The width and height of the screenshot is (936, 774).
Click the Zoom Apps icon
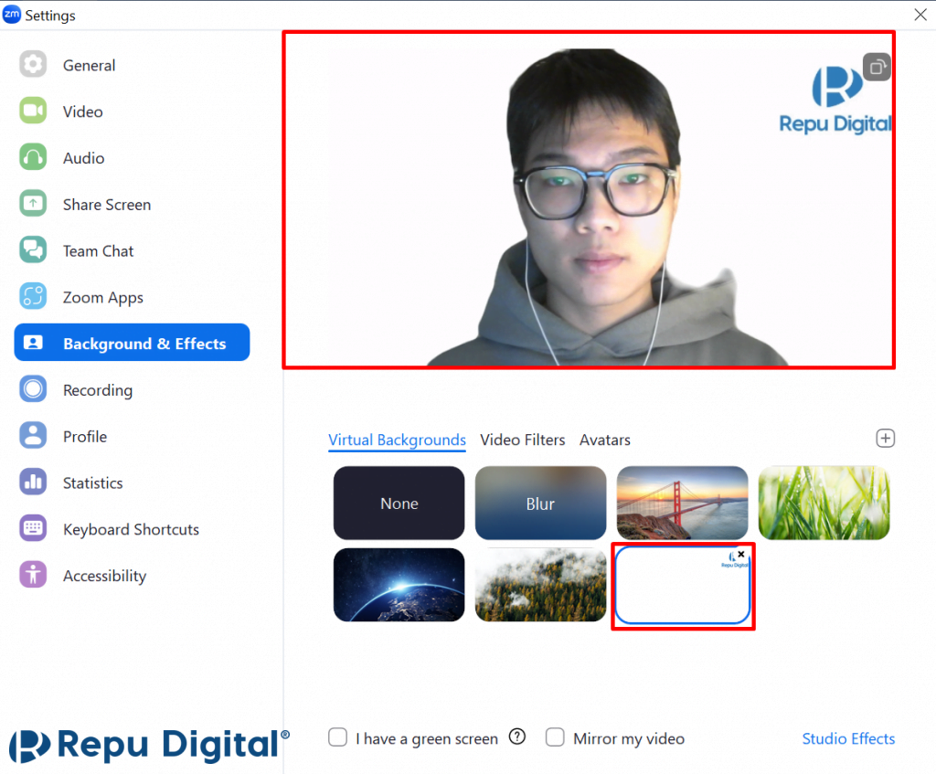[x=33, y=297]
